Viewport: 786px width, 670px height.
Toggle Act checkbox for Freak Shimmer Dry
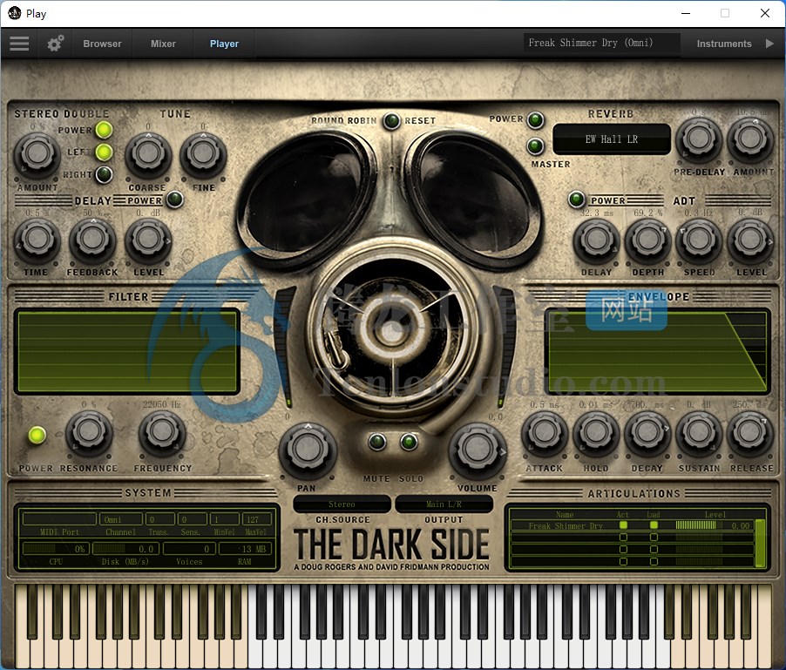pos(624,525)
